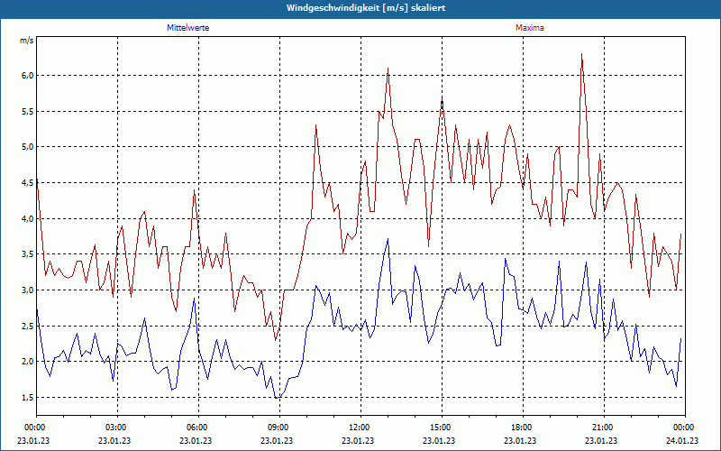This screenshot has height=451, width=721.
Task: Click the 2,0 y-axis value
Action: pyautogui.click(x=28, y=362)
